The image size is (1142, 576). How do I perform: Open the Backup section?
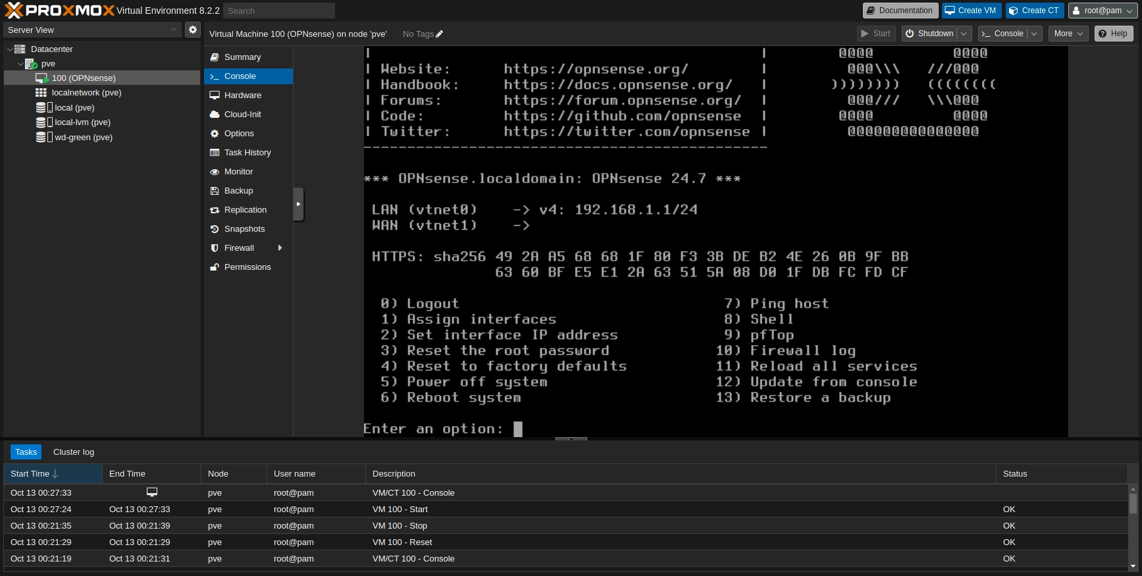point(248,191)
